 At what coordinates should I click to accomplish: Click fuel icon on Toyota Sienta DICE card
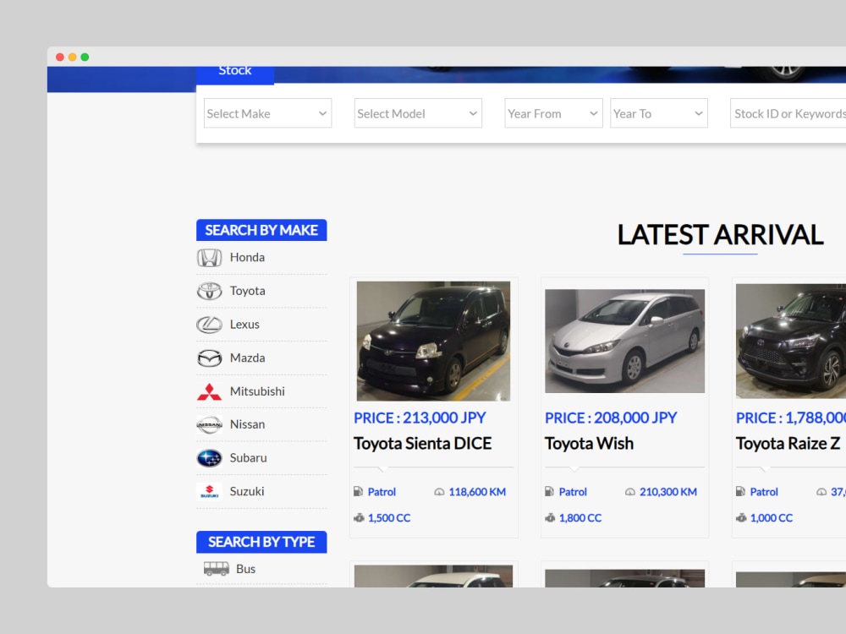click(358, 492)
